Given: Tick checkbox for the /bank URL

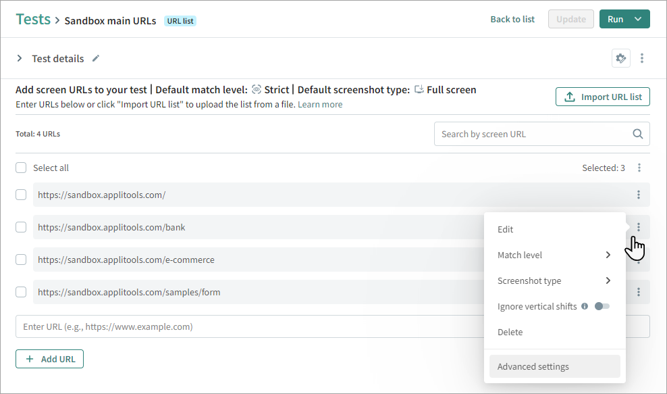Looking at the screenshot, I should [x=21, y=227].
